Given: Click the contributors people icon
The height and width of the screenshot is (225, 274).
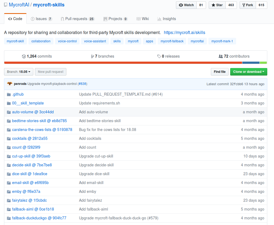Looking at the screenshot, I should point(221,56).
